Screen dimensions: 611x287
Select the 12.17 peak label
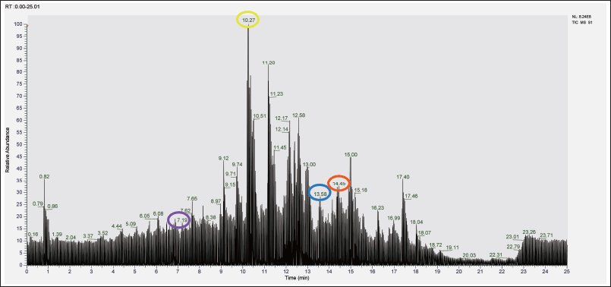282,118
